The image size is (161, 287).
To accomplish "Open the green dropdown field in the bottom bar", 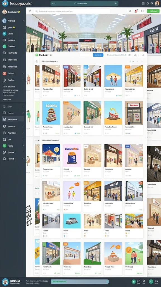I will (80, 281).
